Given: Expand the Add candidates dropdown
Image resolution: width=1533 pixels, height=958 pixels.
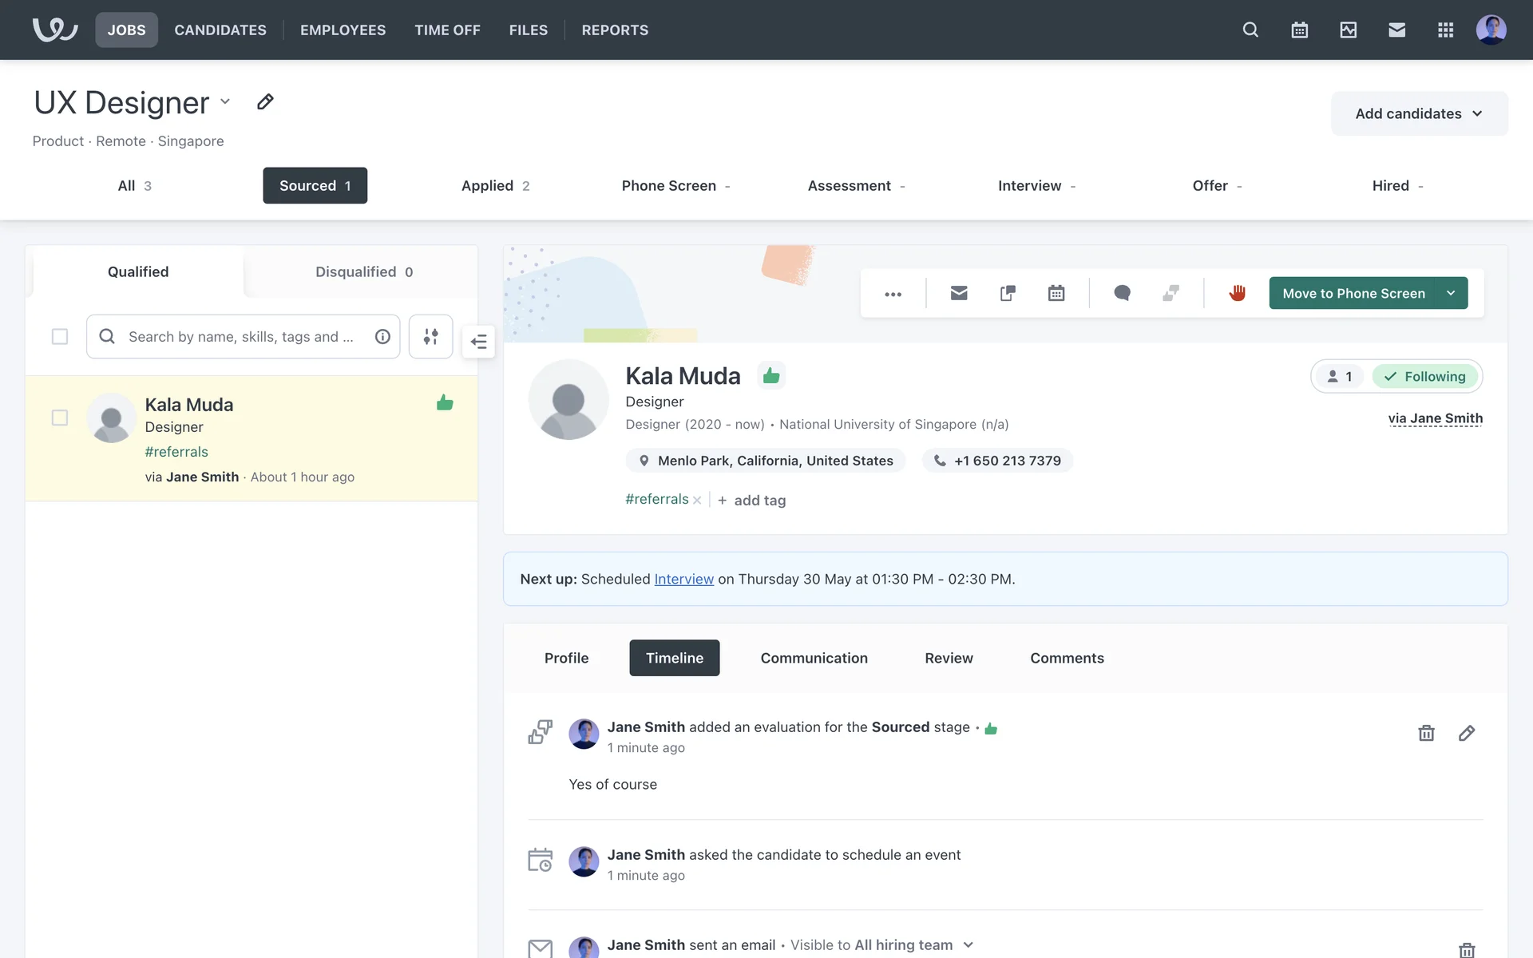Looking at the screenshot, I should click(x=1419, y=113).
